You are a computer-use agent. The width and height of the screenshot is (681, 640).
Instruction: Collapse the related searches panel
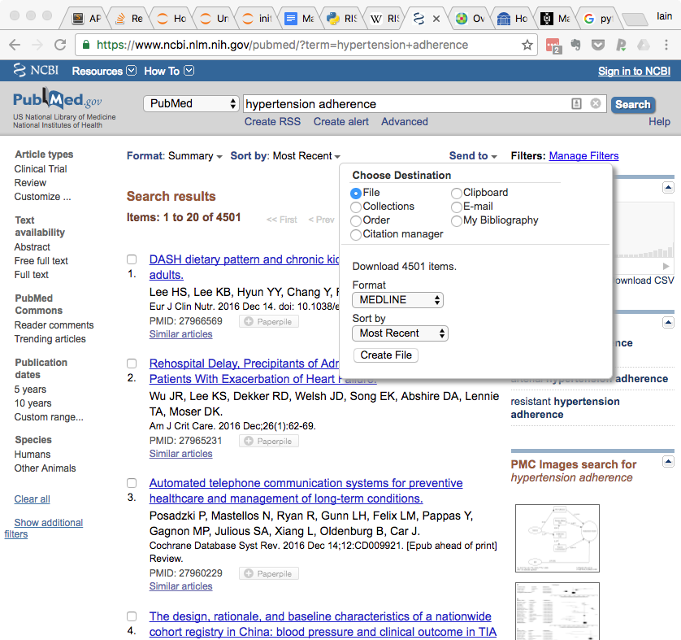point(668,322)
